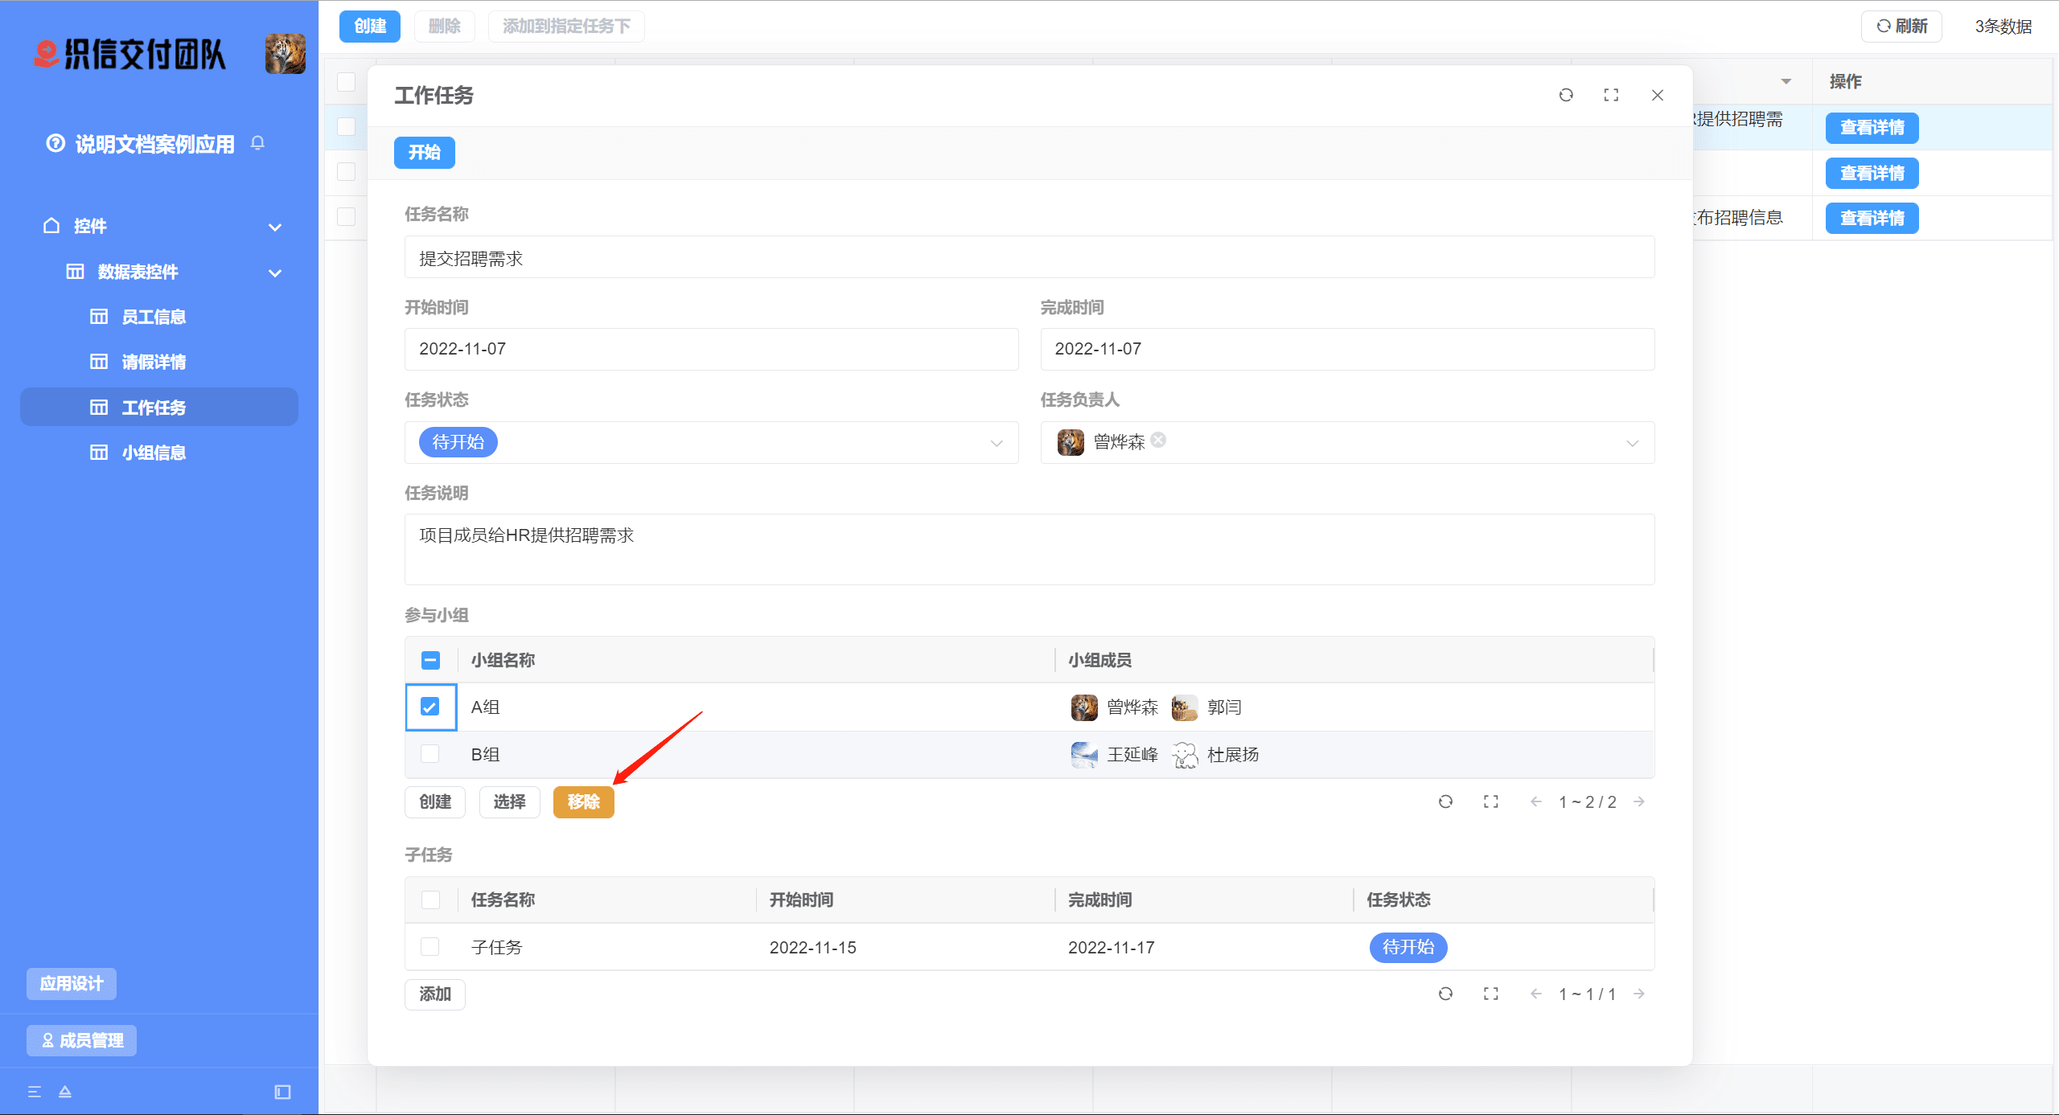
Task: Fullscreen the 子任务 subtask table
Action: click(x=1490, y=994)
